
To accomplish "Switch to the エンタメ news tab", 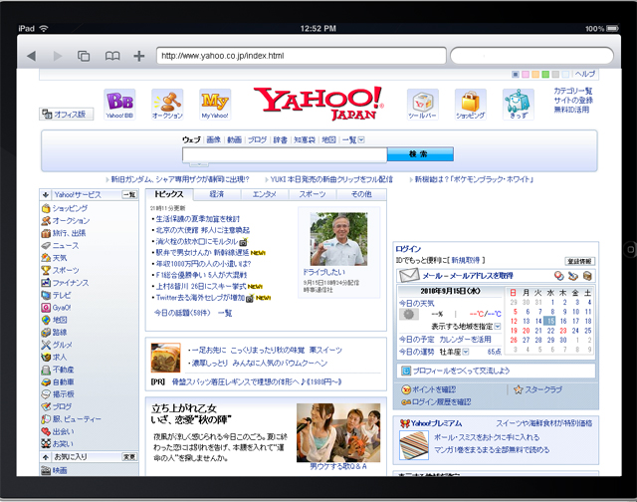I will coord(265,194).
